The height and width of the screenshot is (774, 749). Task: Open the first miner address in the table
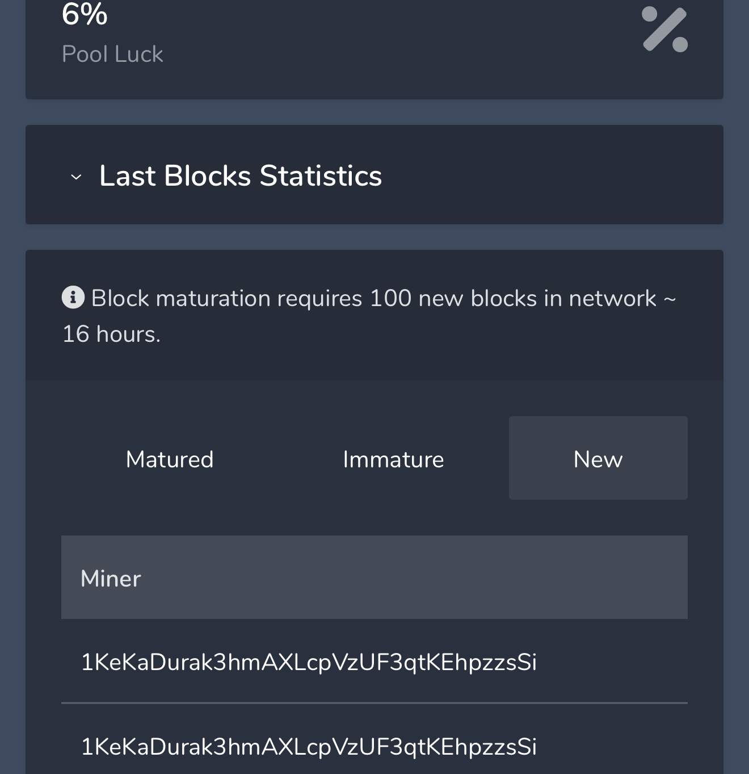309,662
